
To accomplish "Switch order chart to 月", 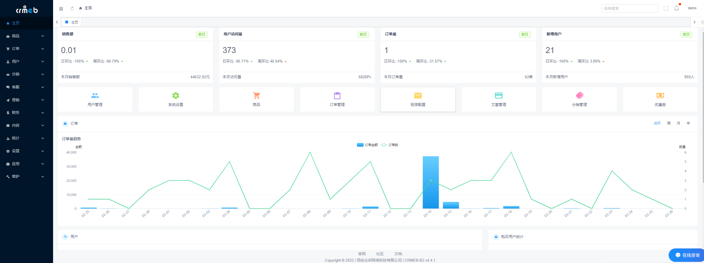I will click(678, 123).
